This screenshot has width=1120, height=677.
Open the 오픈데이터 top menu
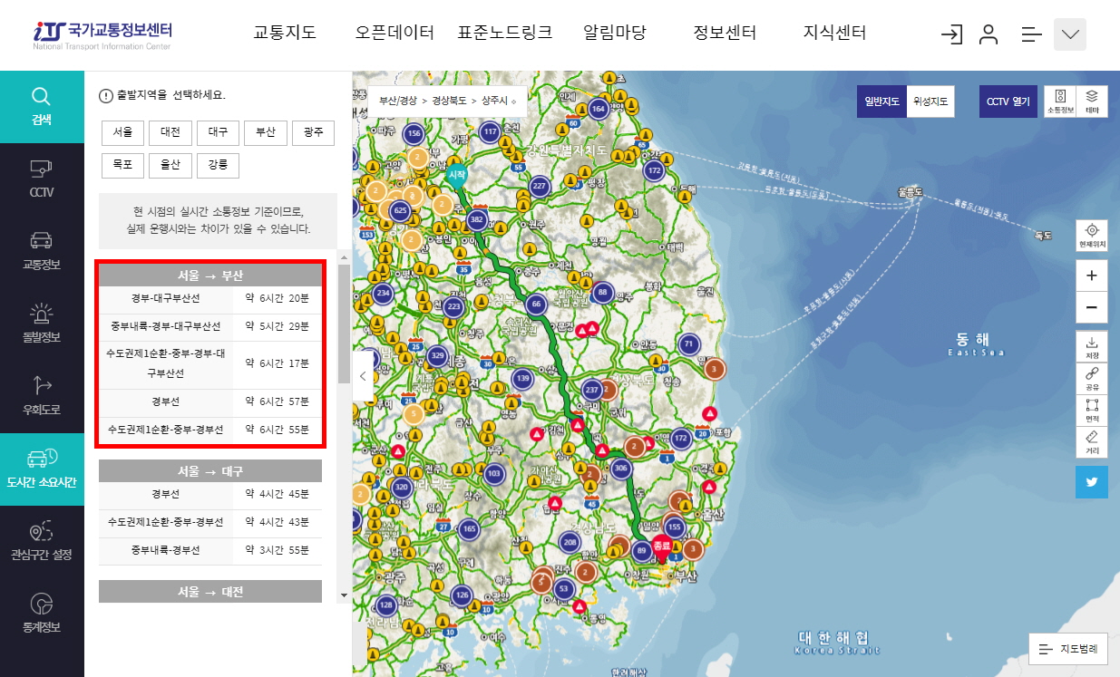[394, 34]
